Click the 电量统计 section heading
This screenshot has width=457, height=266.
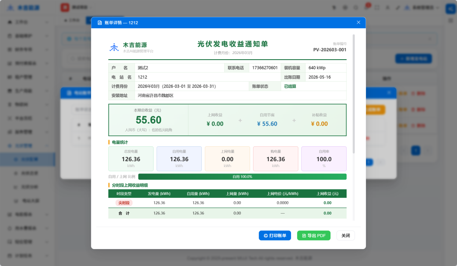[120, 143]
